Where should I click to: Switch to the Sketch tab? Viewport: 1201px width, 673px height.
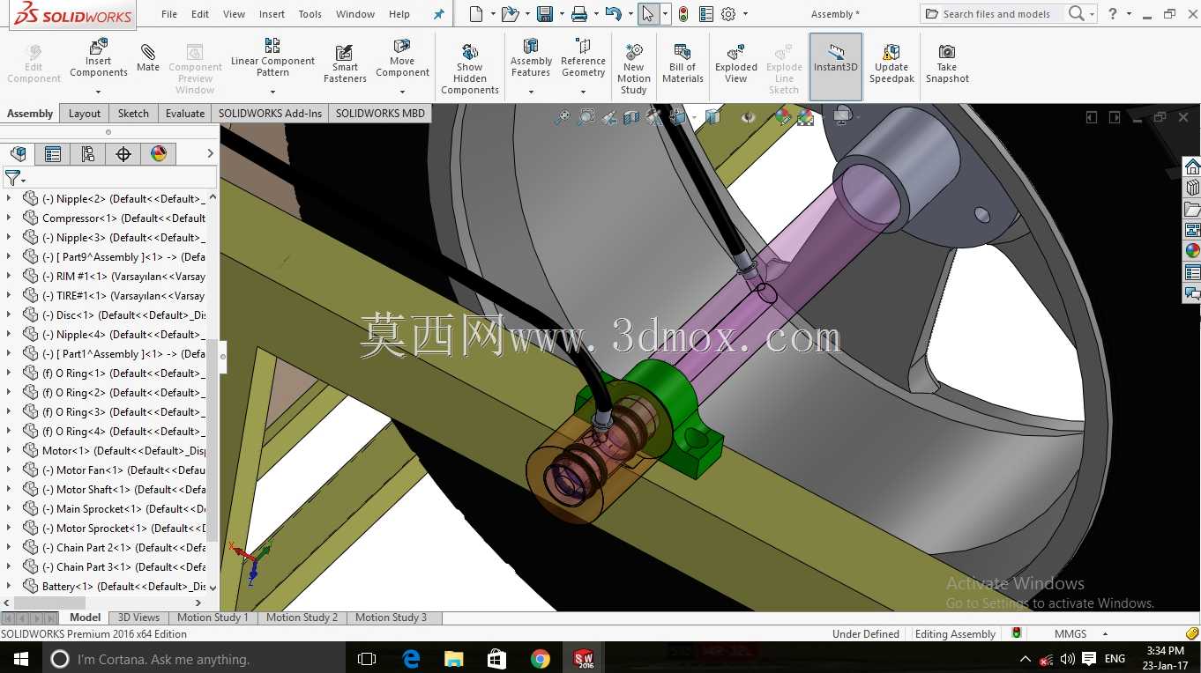[133, 114]
